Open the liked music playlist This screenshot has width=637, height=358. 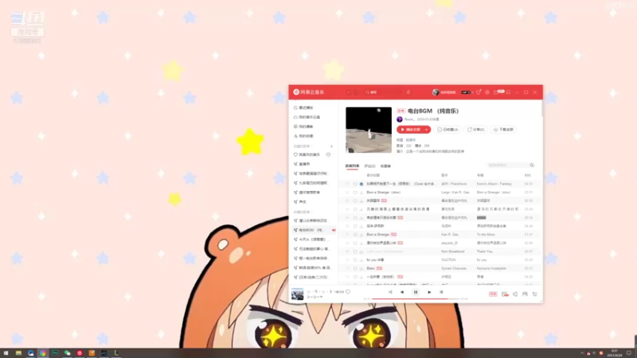pos(307,154)
